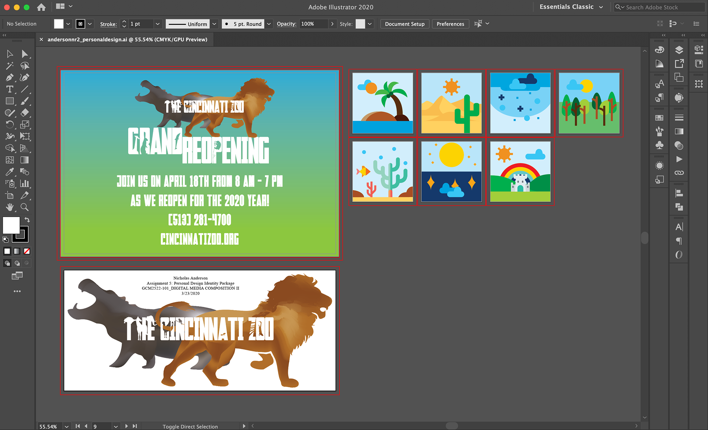Open the zoom level 55.54% dropdown
This screenshot has width=708, height=430.
(66, 426)
